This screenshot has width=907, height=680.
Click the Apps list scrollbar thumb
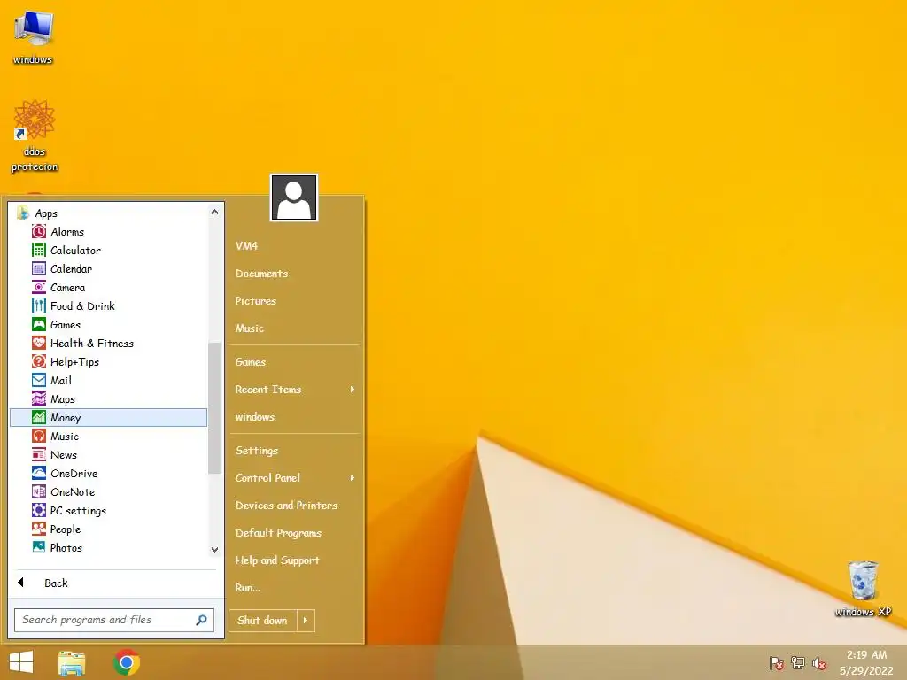coord(214,407)
